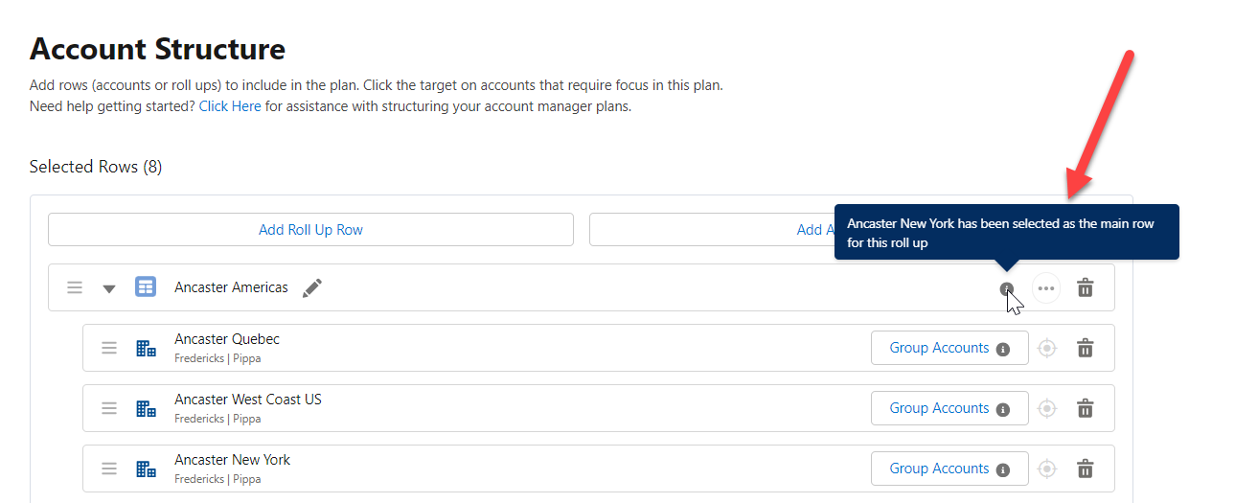Viewport: 1235px width, 503px height.
Task: Collapse the Ancaster Americas roll up
Action: 109,288
